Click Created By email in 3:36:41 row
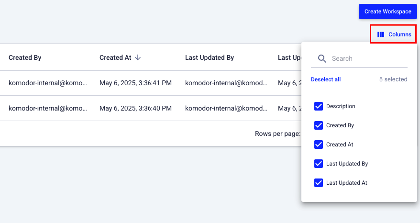Screen dimensions: 420x223 pos(48,83)
